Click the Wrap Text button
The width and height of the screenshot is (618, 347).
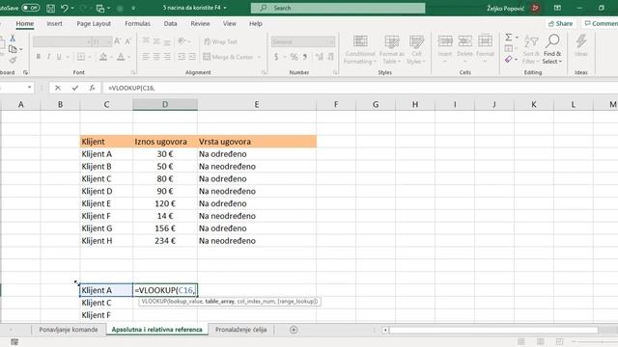point(220,41)
